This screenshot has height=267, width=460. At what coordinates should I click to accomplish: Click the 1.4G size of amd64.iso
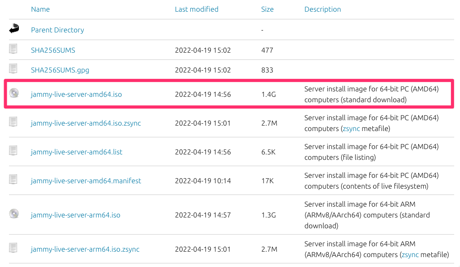(268, 95)
